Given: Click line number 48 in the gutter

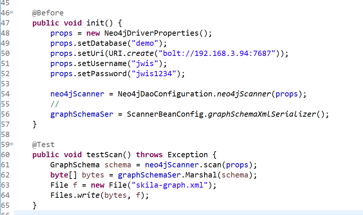Looking at the screenshot, I should coord(5,33).
